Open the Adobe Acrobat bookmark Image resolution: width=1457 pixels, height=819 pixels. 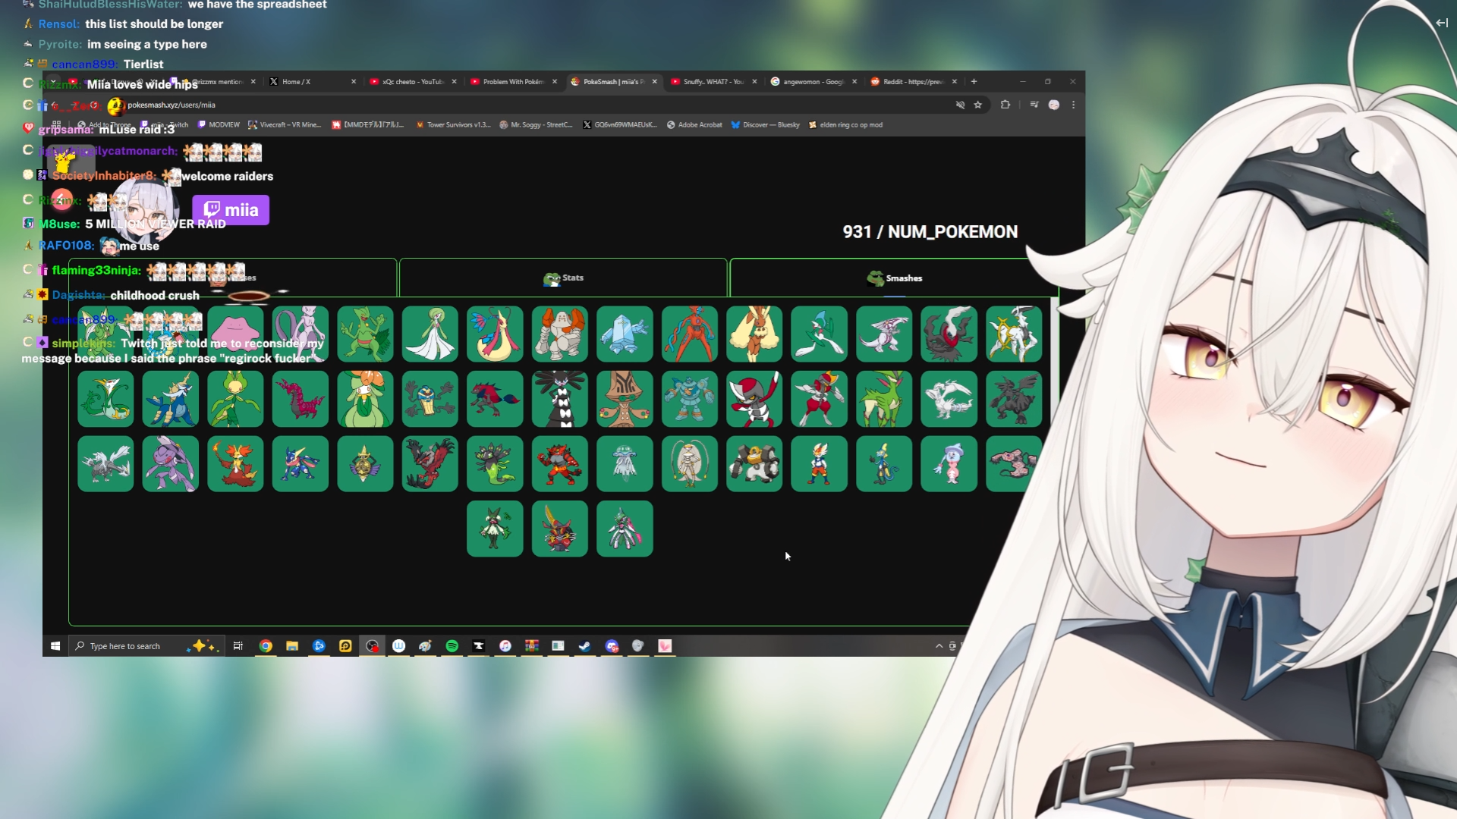(694, 125)
